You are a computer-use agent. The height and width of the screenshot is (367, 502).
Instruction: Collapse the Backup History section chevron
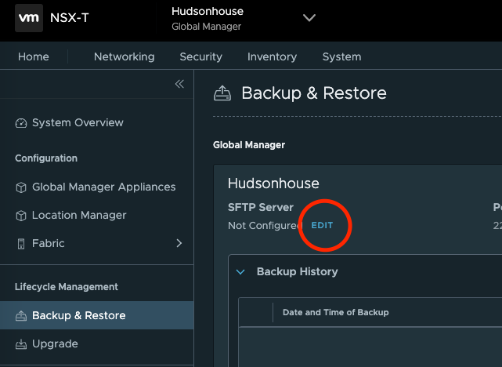click(240, 272)
